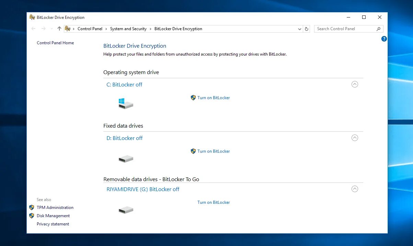Open the blue Help icon

[x=384, y=39]
